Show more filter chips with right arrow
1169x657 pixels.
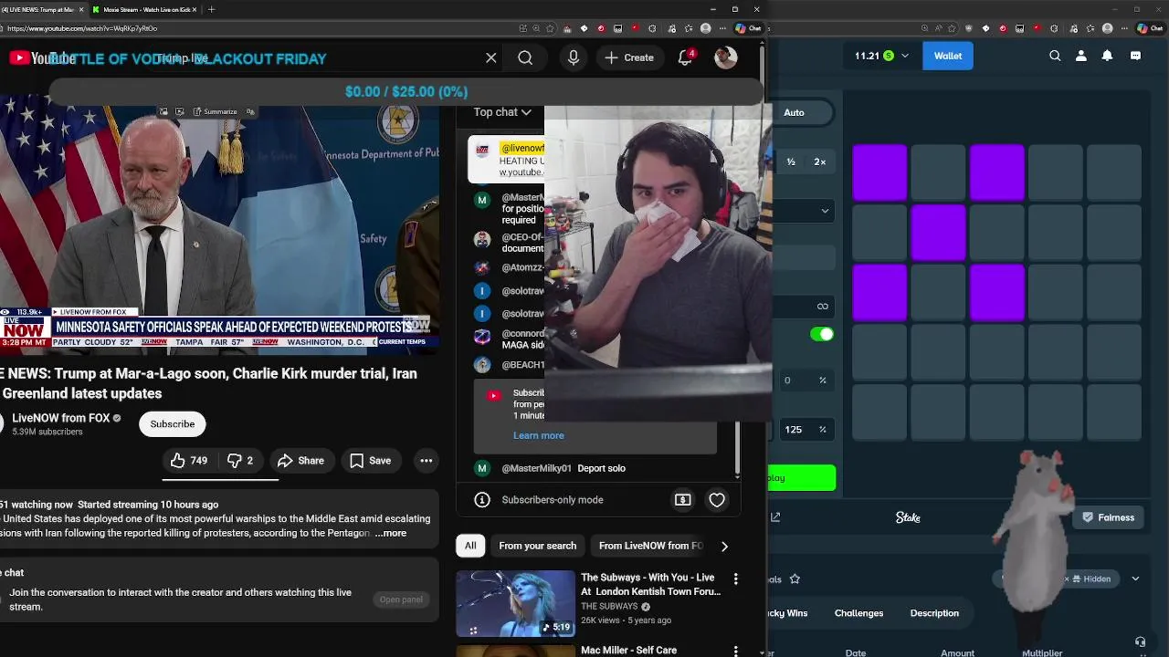(724, 546)
